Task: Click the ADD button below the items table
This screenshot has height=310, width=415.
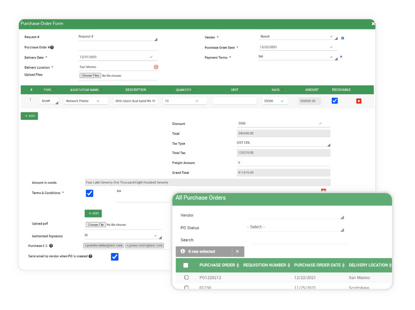Action: click(29, 116)
